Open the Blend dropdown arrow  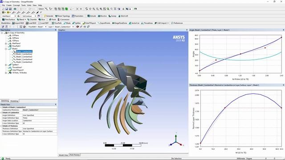pos(25,20)
